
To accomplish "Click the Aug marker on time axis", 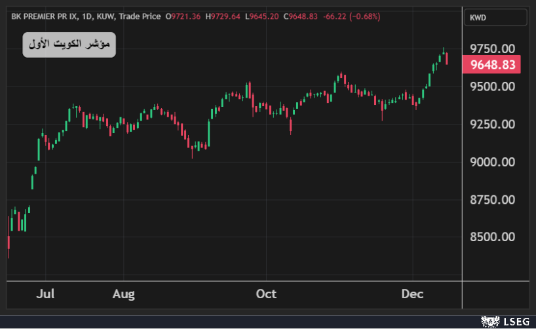I will click(123, 294).
